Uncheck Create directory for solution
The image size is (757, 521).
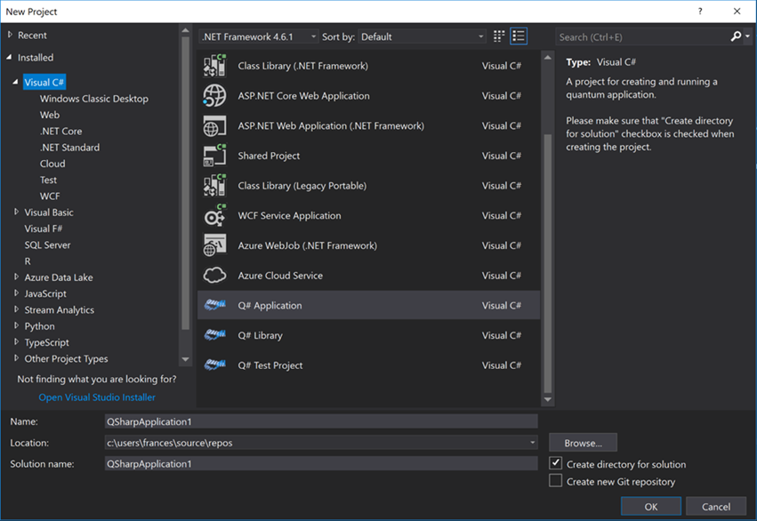(556, 464)
